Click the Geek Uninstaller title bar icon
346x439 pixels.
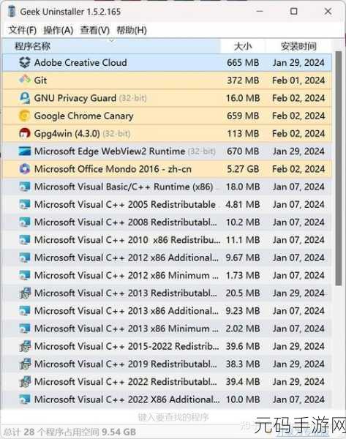(12, 12)
